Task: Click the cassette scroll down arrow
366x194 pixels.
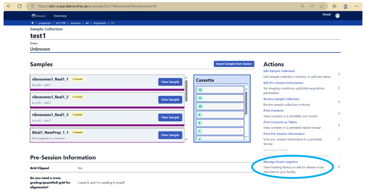Action: [246, 137]
